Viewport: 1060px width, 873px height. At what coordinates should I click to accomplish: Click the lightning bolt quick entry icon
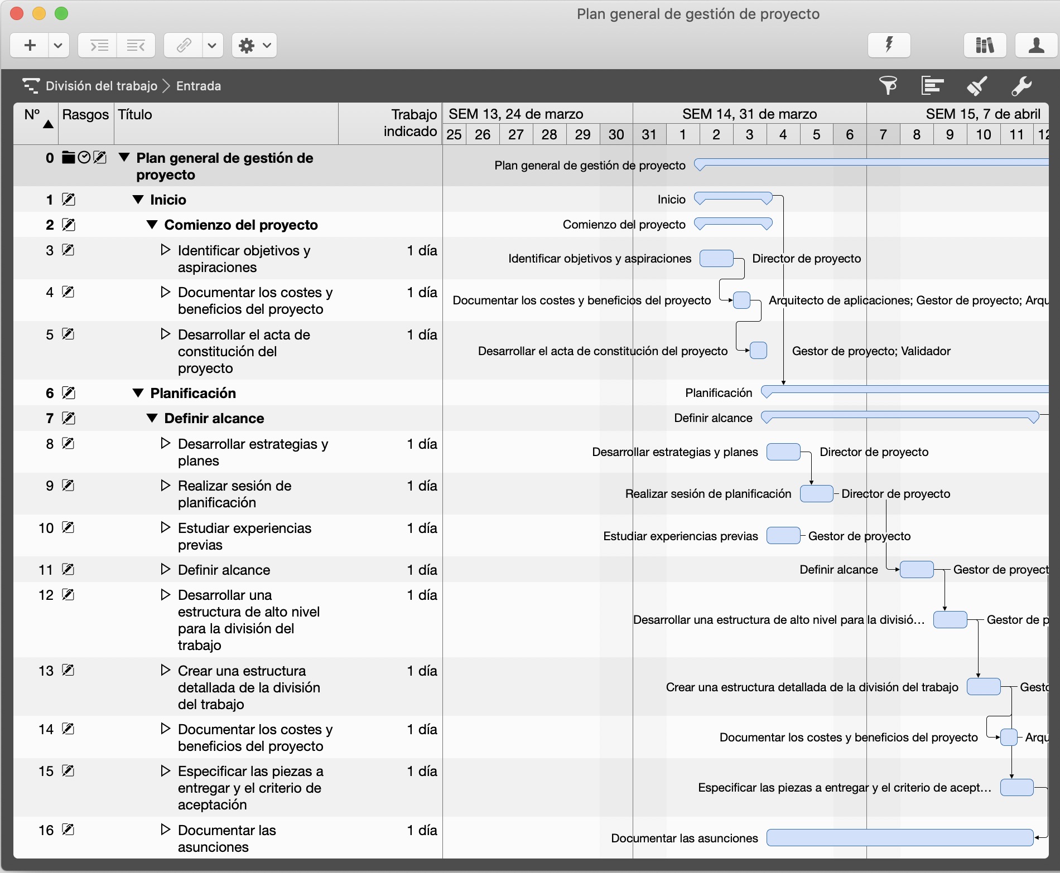pos(889,45)
